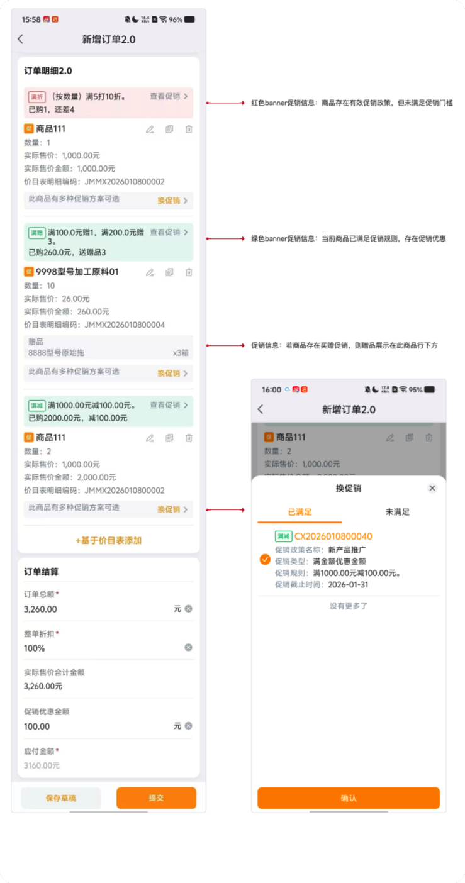Tap 价目表明细编码 JMMX2026010800004
Image resolution: width=465 pixels, height=883 pixels.
tap(94, 325)
